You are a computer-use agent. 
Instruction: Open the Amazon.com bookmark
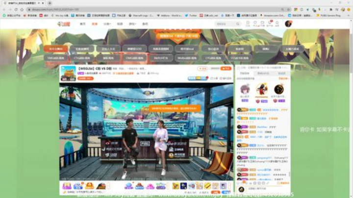click(x=272, y=16)
